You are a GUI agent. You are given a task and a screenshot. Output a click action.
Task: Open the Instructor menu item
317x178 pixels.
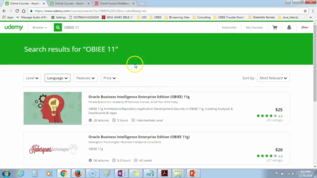[x=229, y=28]
